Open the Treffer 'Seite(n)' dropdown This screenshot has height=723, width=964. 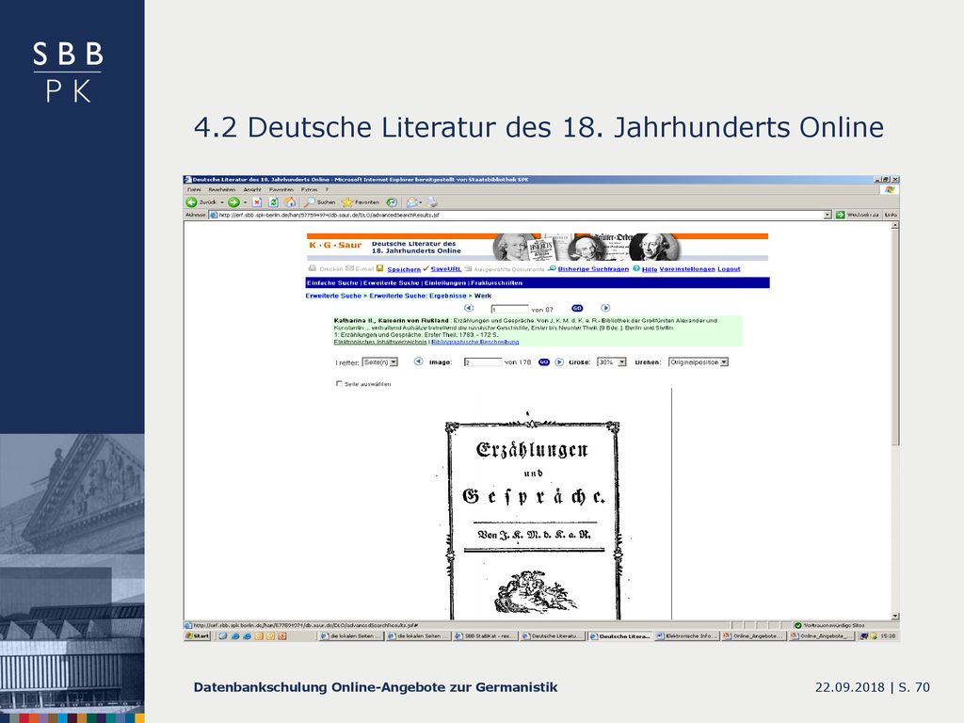tap(380, 362)
